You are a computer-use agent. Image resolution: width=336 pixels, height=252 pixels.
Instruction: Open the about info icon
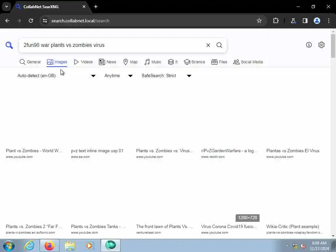click(x=309, y=45)
